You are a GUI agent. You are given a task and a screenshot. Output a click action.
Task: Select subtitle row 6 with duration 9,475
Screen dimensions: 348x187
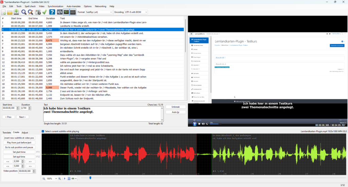pyautogui.click(x=92, y=40)
